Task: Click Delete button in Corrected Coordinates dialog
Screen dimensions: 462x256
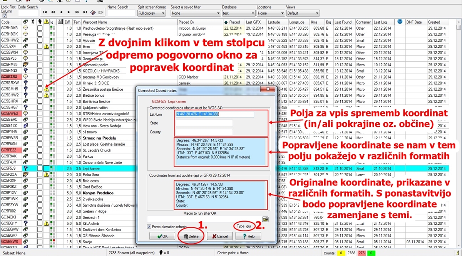Action: tap(191, 236)
